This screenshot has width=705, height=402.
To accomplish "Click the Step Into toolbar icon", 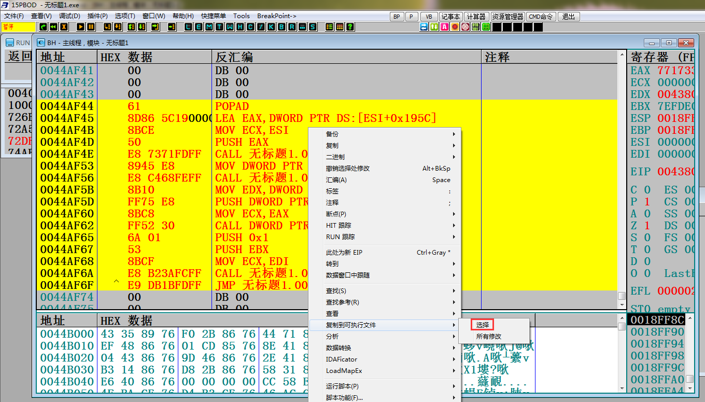I will [x=107, y=26].
